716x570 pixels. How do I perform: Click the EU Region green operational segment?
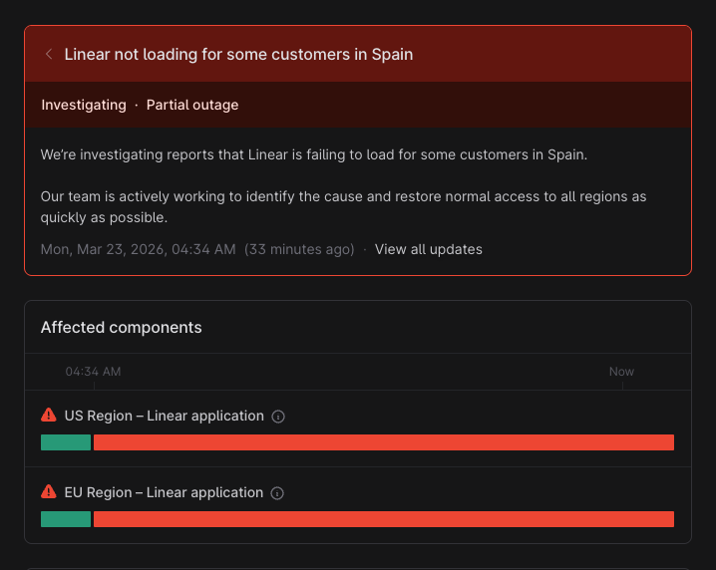coord(66,519)
